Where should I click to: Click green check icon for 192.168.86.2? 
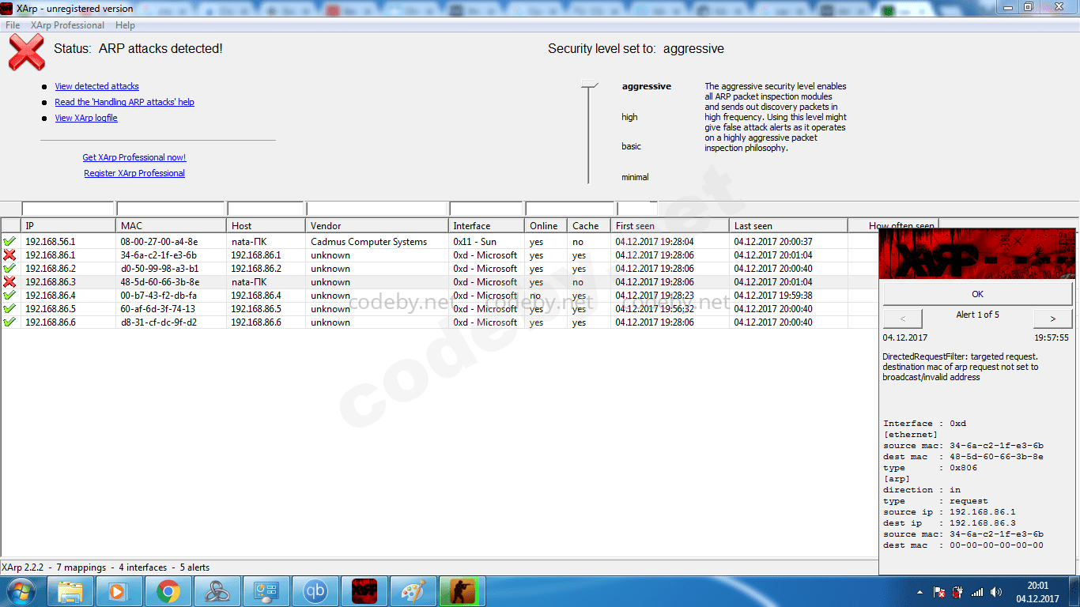tap(10, 269)
